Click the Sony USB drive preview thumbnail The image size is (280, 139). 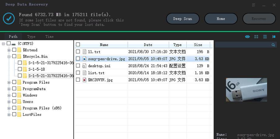(x=246, y=90)
